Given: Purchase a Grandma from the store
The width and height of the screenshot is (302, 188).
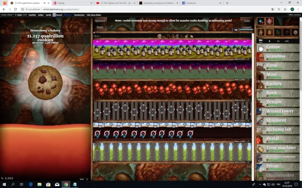Looking at the screenshot, I should coord(278,57).
